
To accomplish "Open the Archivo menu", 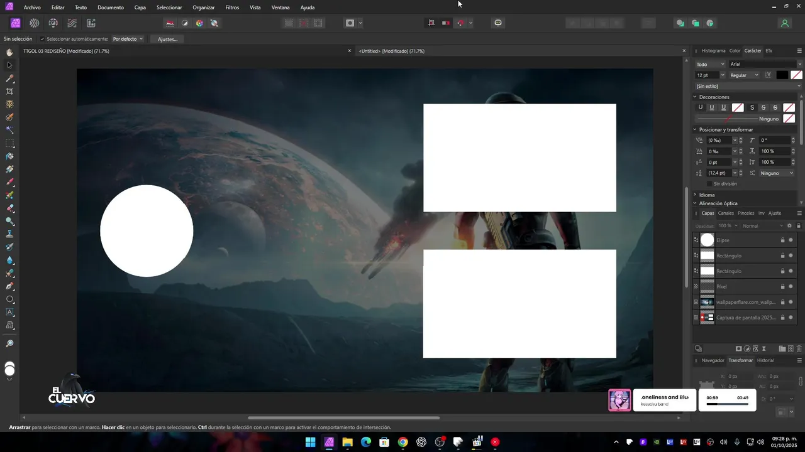I will (x=32, y=8).
